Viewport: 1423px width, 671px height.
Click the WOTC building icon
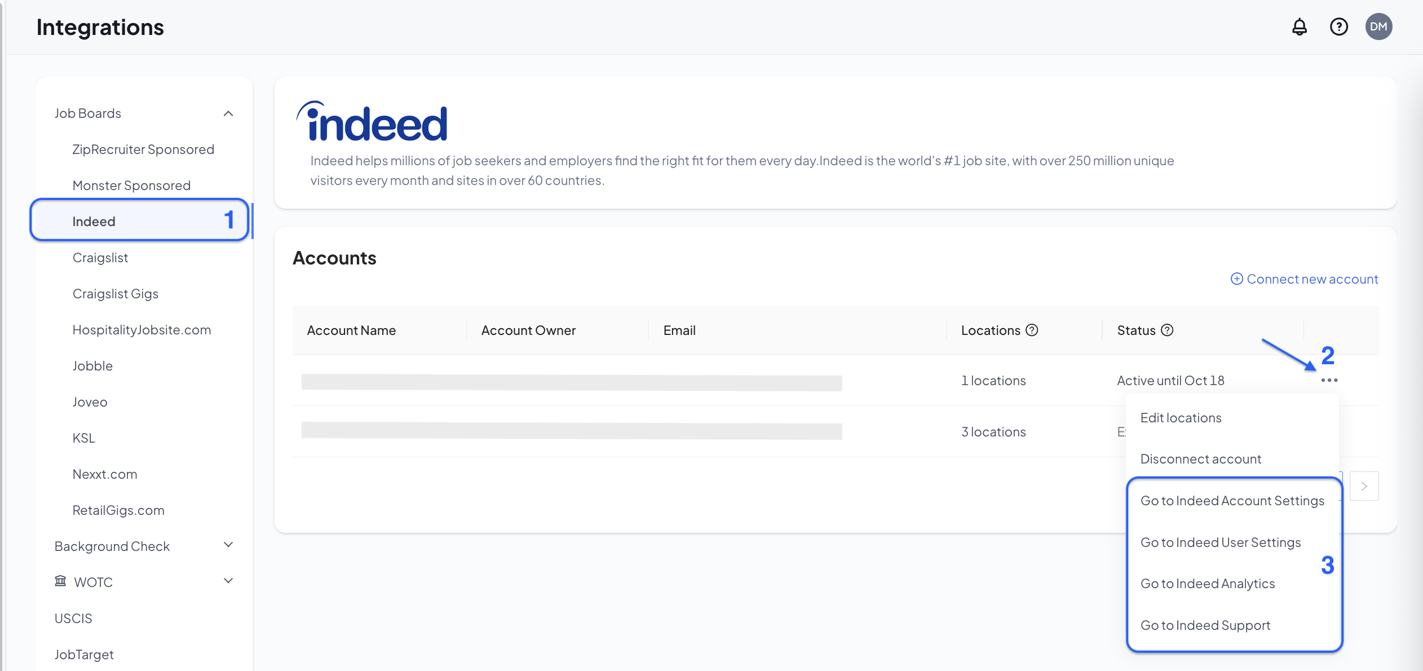[60, 581]
